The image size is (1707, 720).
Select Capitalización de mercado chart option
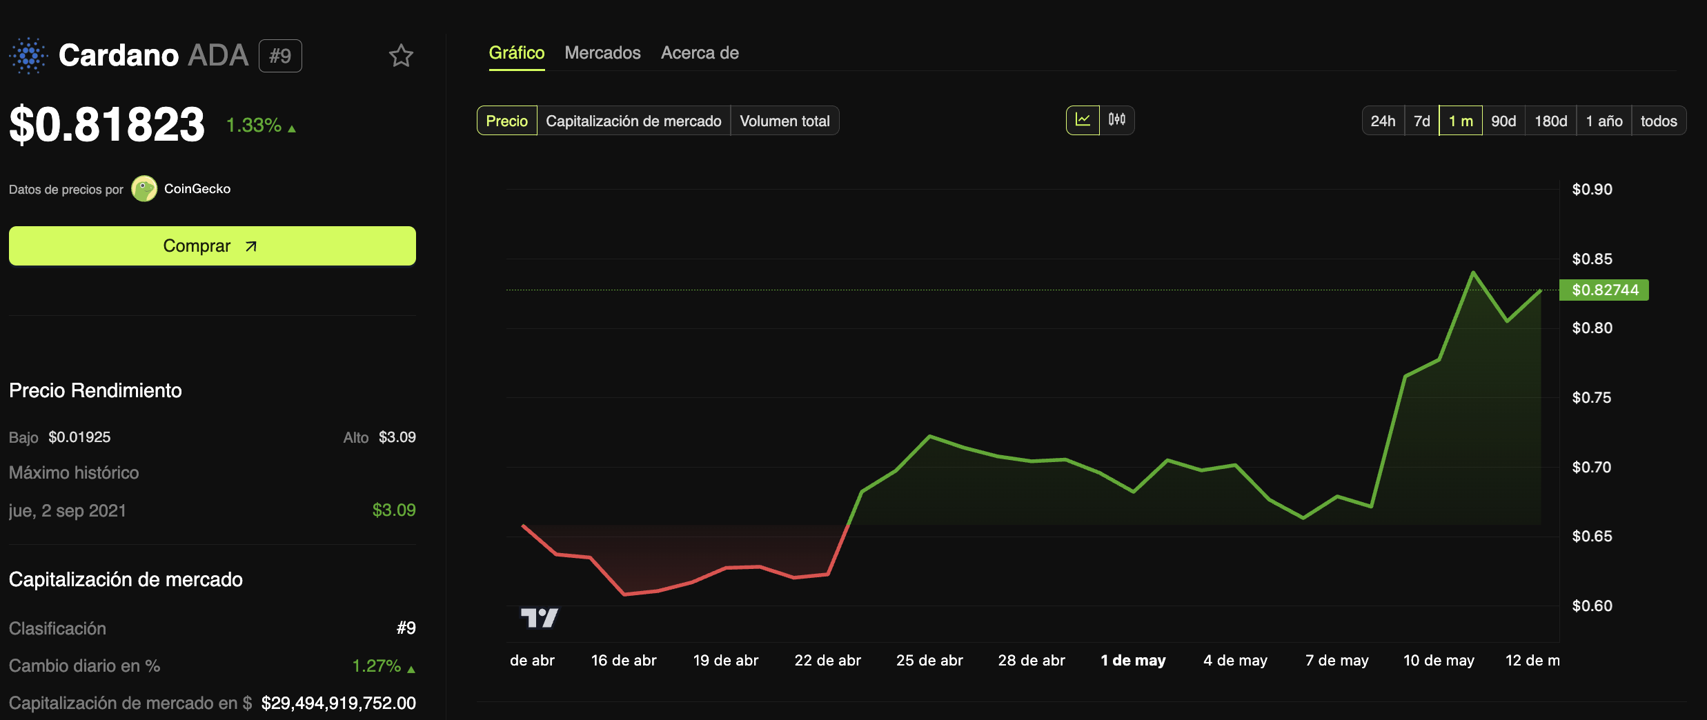[633, 121]
